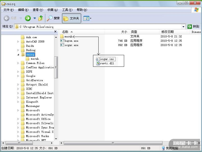Sort by Modified Date (修改日期) column
Screen dimensions: 202x152
click(x=175, y=32)
